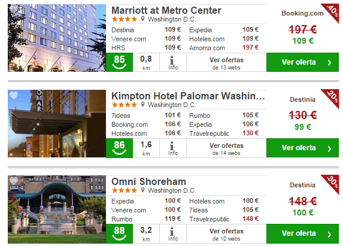
Task: Open Info icon for Kimpton Hotel Palomar
Action: click(173, 148)
